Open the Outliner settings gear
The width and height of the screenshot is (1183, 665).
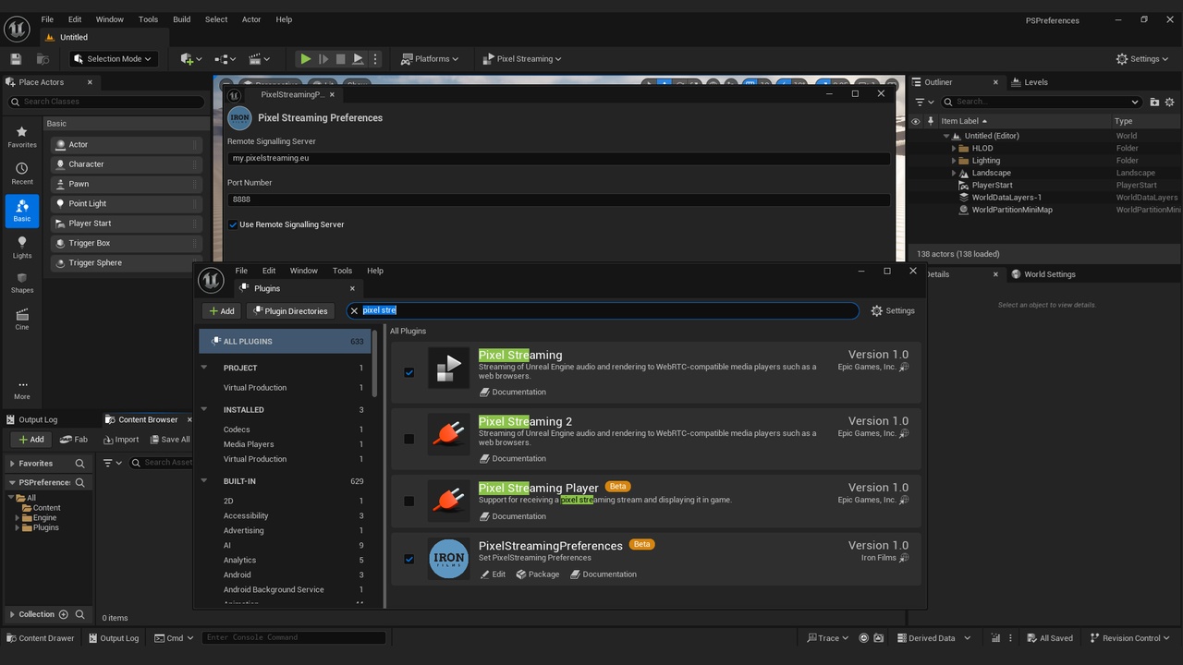click(x=1170, y=102)
